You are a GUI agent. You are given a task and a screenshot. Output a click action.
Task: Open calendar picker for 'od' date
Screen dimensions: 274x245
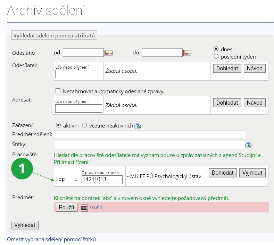109,53
